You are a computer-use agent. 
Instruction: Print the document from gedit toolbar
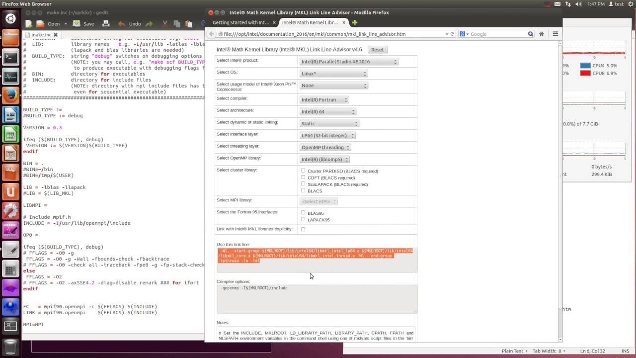tap(105, 23)
